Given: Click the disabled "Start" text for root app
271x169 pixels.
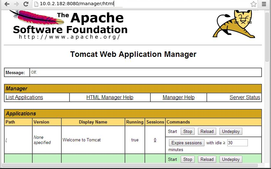Looking at the screenshot, I should click(173, 131).
